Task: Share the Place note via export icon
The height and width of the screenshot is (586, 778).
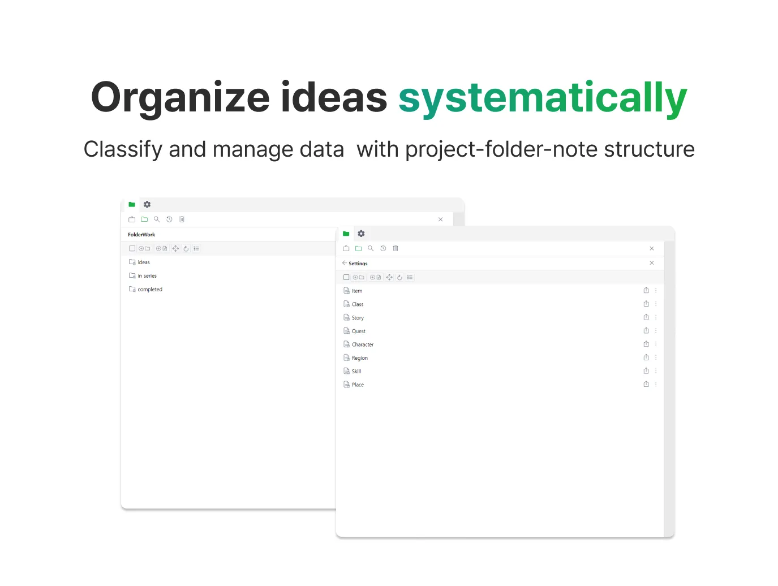Action: (646, 384)
